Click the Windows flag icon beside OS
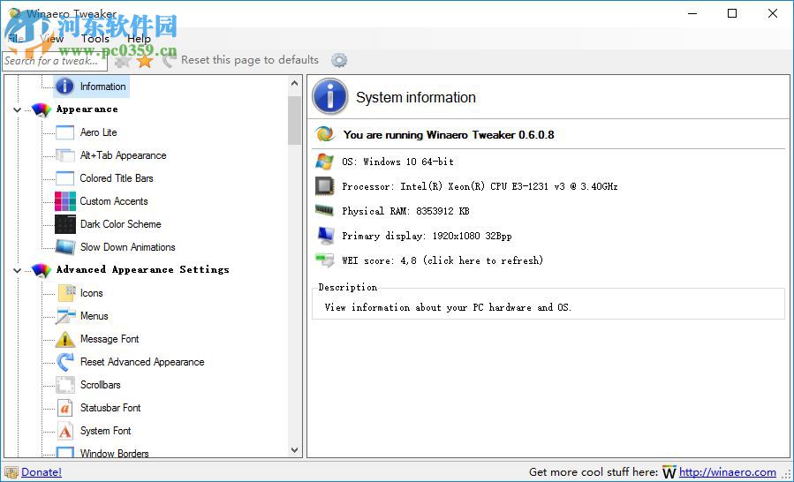The height and width of the screenshot is (482, 794). 325,162
